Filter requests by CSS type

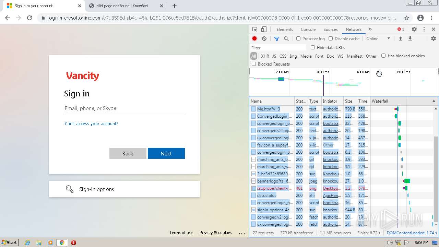coord(283,56)
